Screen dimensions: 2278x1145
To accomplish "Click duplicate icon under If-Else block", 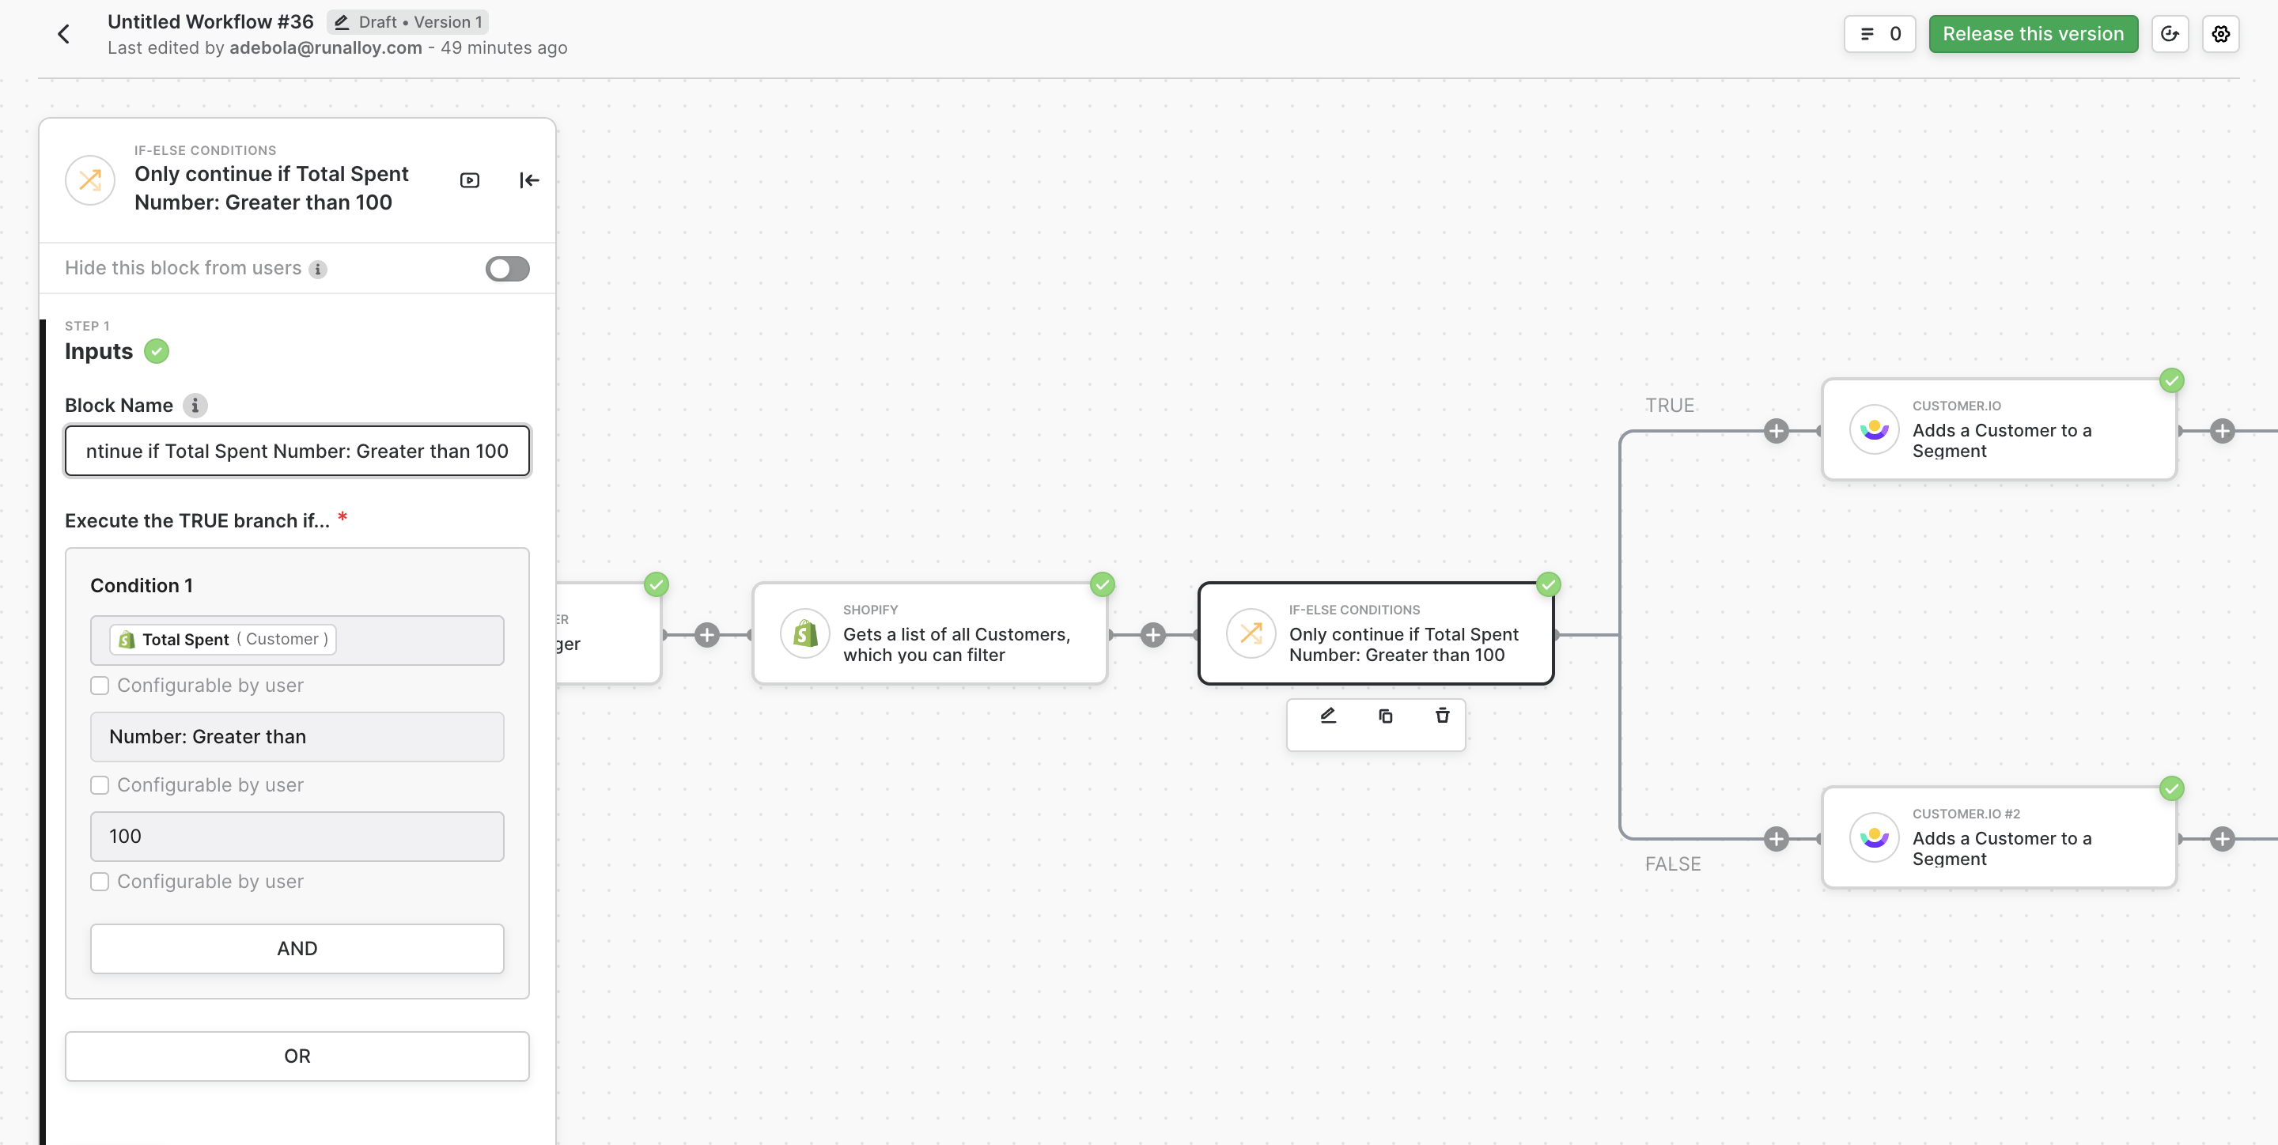I will tap(1386, 716).
